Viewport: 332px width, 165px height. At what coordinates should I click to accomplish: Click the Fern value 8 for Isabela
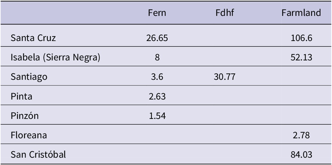coord(157,58)
